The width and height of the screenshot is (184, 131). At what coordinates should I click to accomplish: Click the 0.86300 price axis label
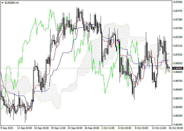pos(178,124)
